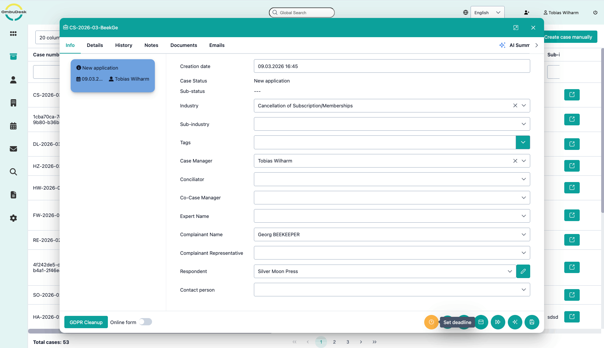Expand the Sub-industry dropdown
604x348 pixels.
pyautogui.click(x=524, y=124)
